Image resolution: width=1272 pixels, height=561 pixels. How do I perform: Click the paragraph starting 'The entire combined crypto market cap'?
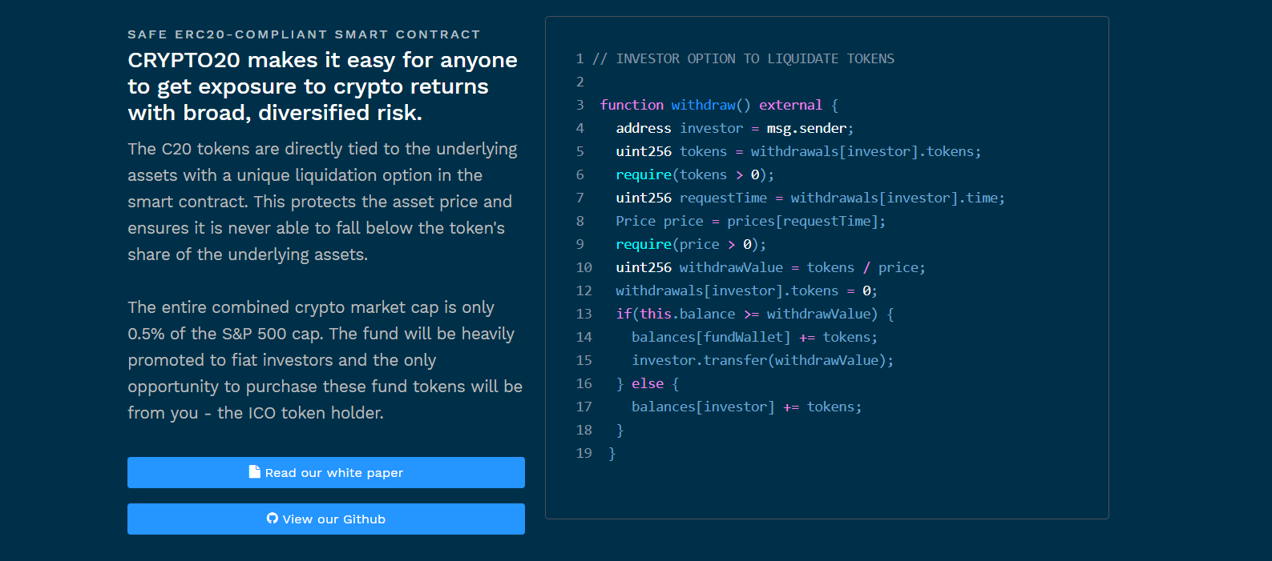pos(325,360)
